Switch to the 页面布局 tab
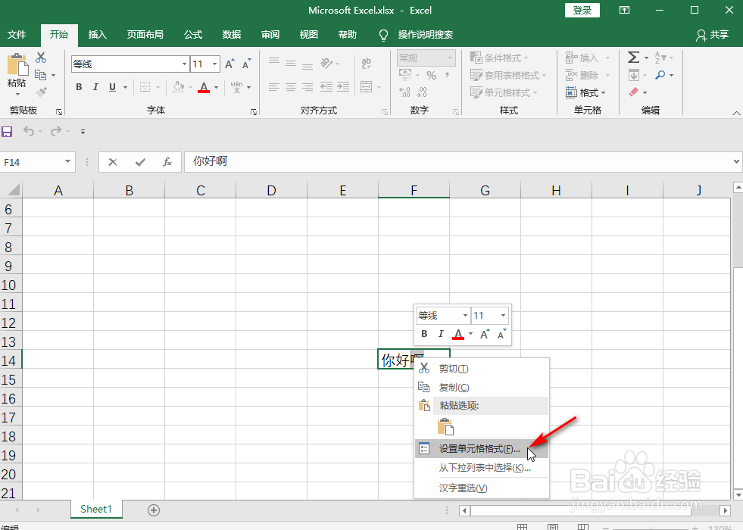743x530 pixels. [145, 35]
